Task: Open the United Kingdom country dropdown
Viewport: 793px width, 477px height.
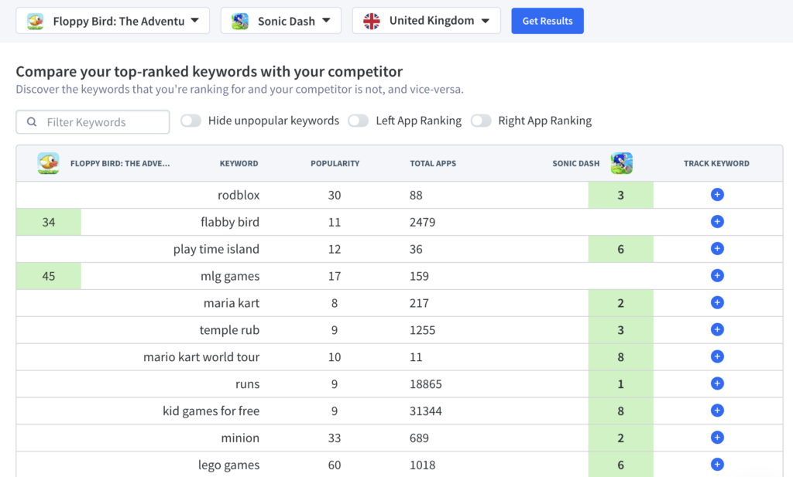Action: pos(427,21)
